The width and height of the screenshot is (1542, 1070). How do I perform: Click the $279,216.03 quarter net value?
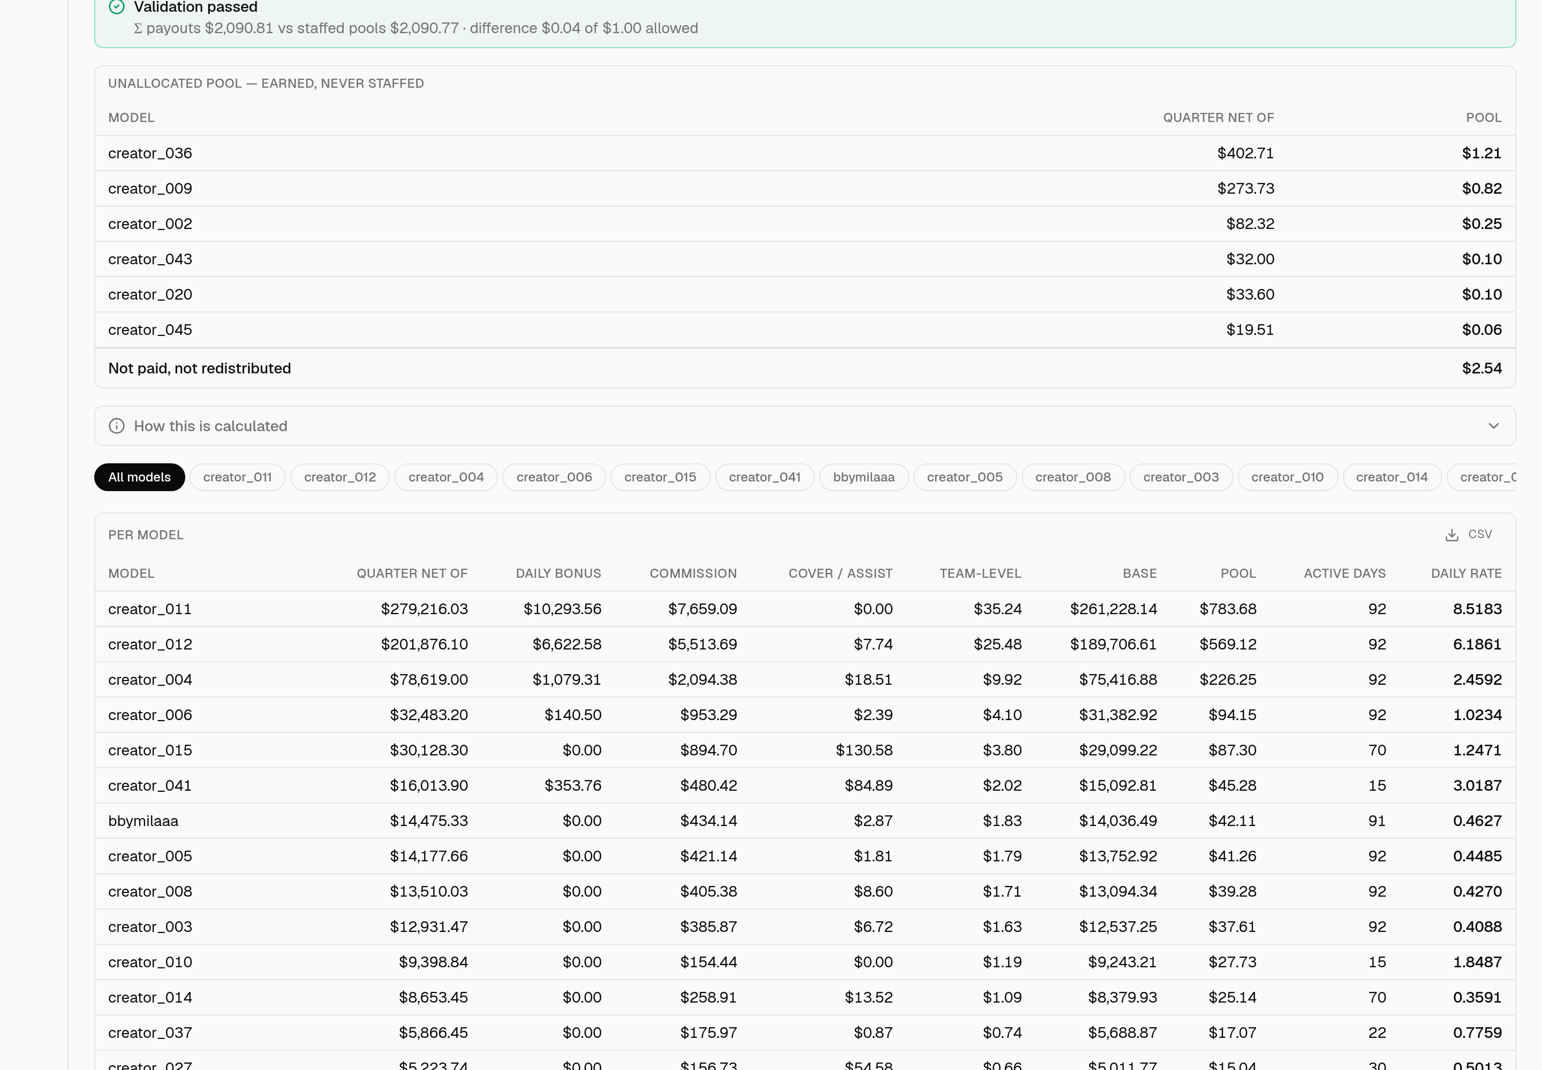pos(425,609)
